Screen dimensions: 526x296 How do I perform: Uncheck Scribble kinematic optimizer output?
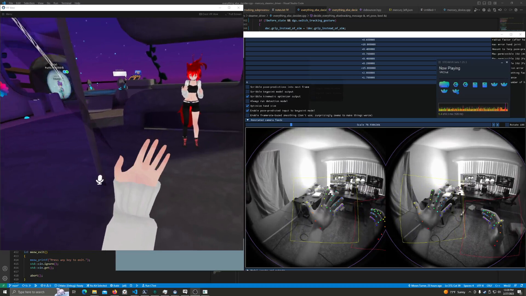click(x=248, y=96)
